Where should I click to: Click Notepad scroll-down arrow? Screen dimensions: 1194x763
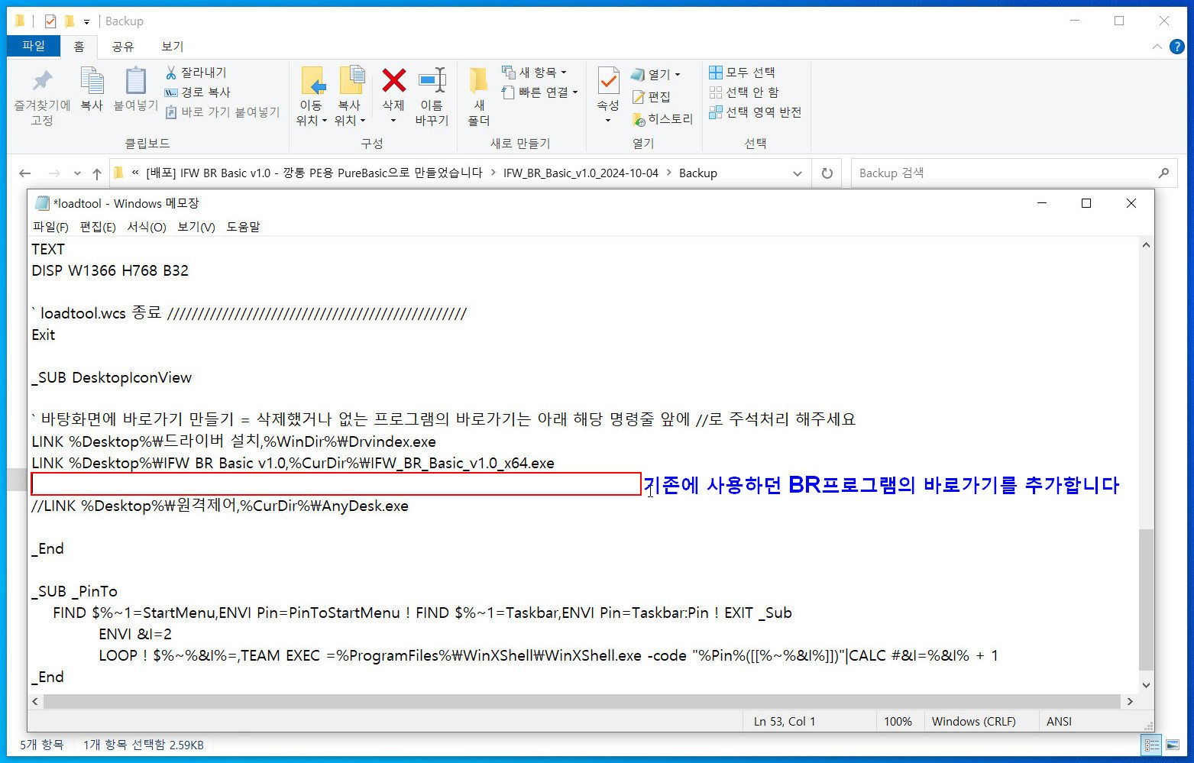[x=1146, y=685]
